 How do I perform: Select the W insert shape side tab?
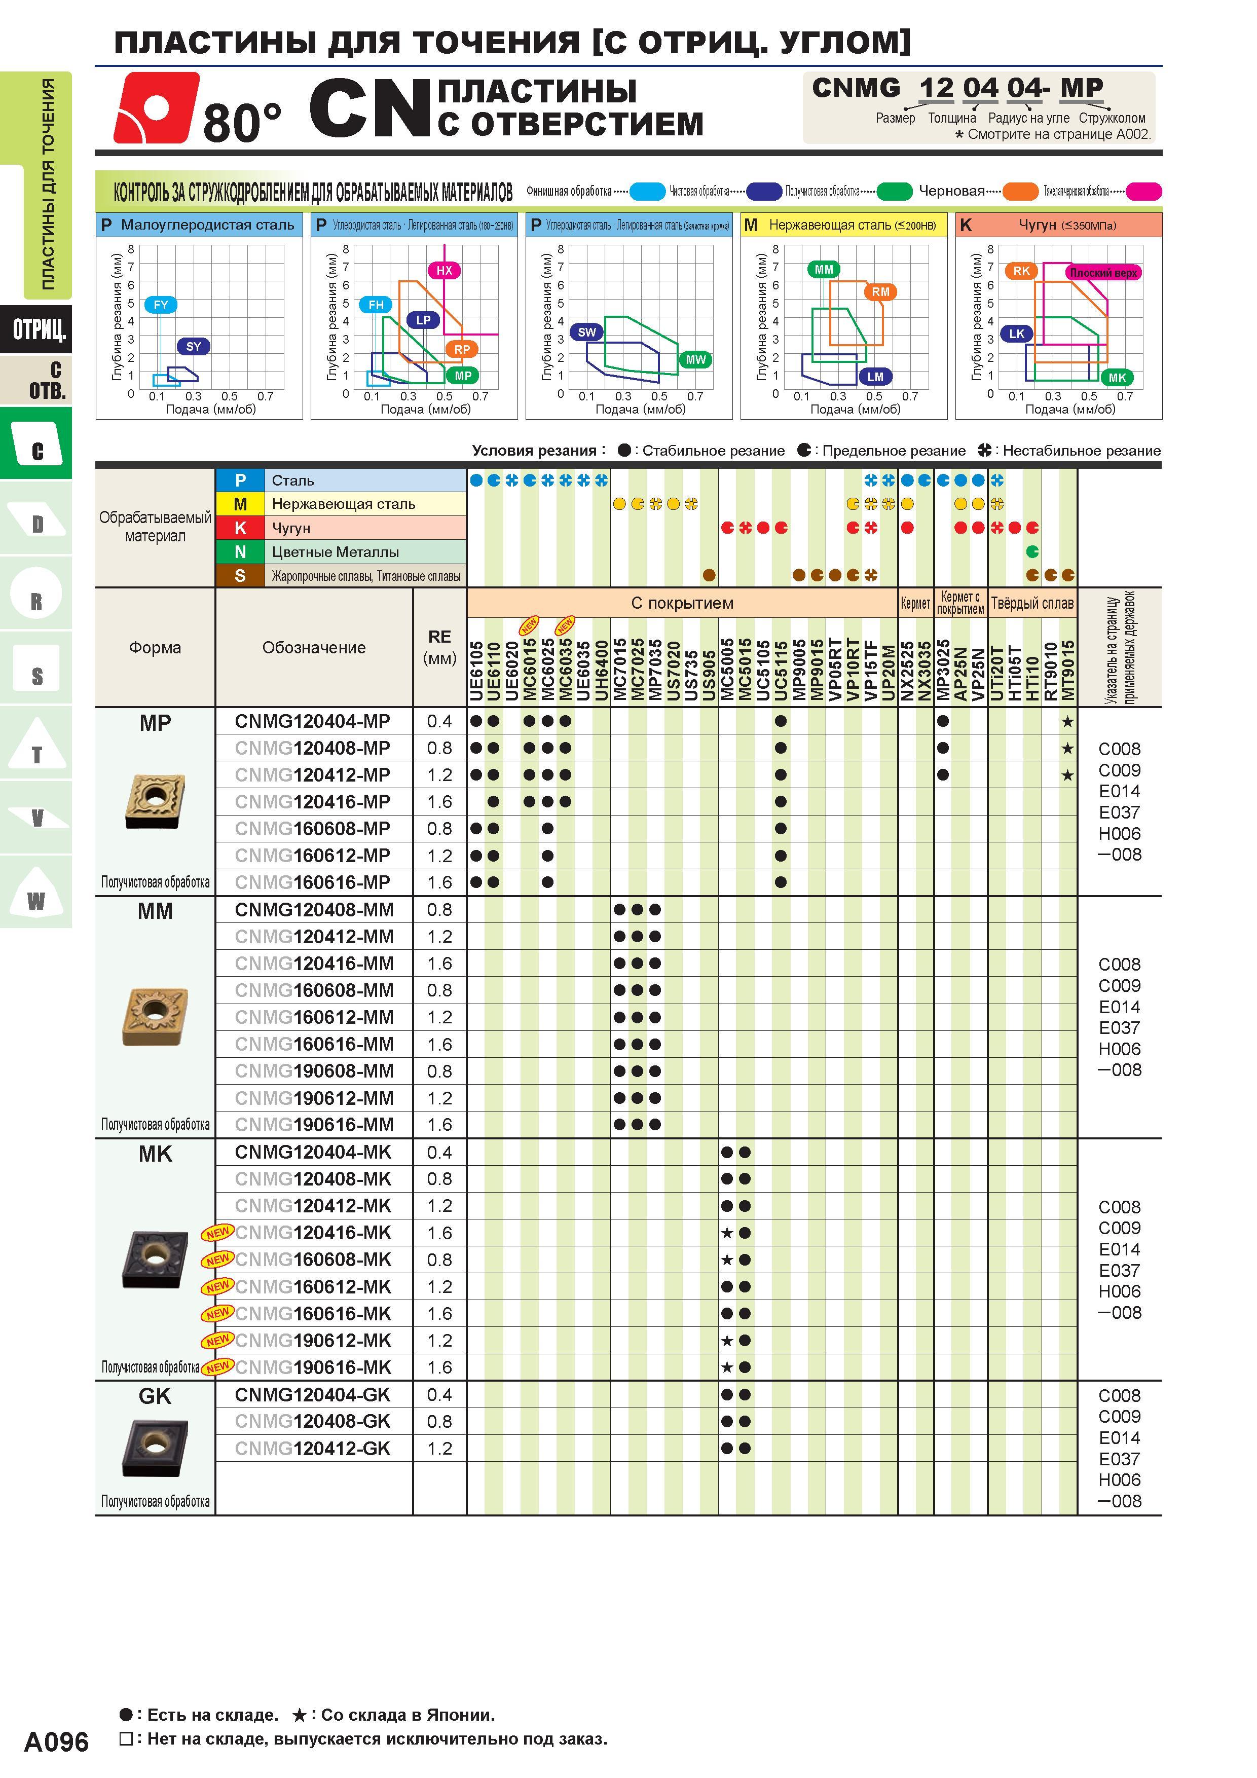(x=36, y=893)
